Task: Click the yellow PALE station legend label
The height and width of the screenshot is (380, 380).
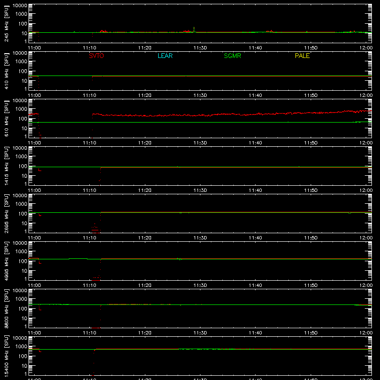Action: pyautogui.click(x=302, y=56)
